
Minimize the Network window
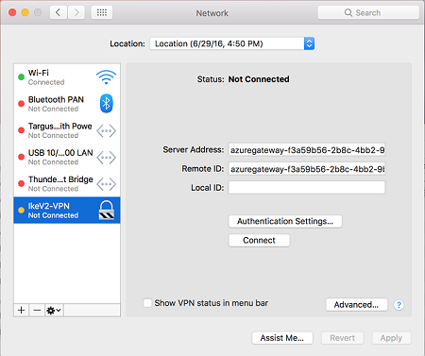coord(25,12)
